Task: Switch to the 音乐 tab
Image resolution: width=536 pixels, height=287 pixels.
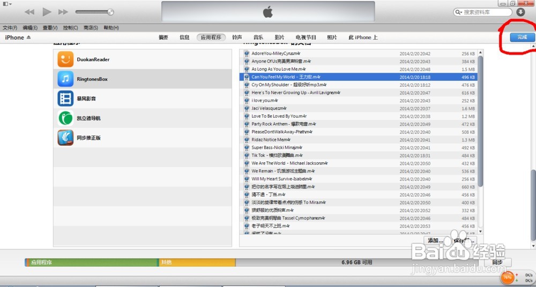Action: point(258,37)
